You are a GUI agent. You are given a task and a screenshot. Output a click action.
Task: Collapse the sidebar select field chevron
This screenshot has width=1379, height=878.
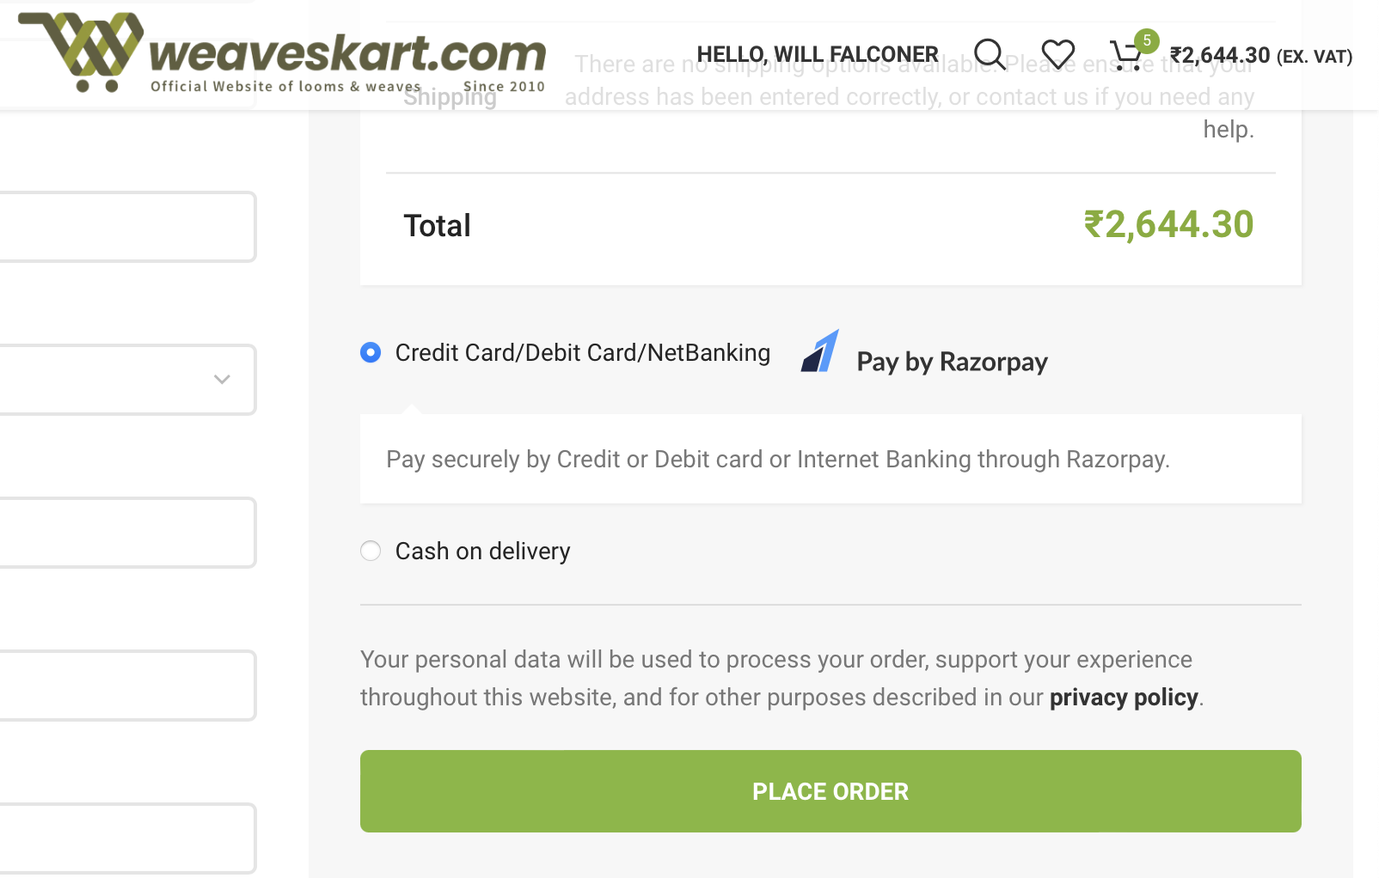(222, 380)
